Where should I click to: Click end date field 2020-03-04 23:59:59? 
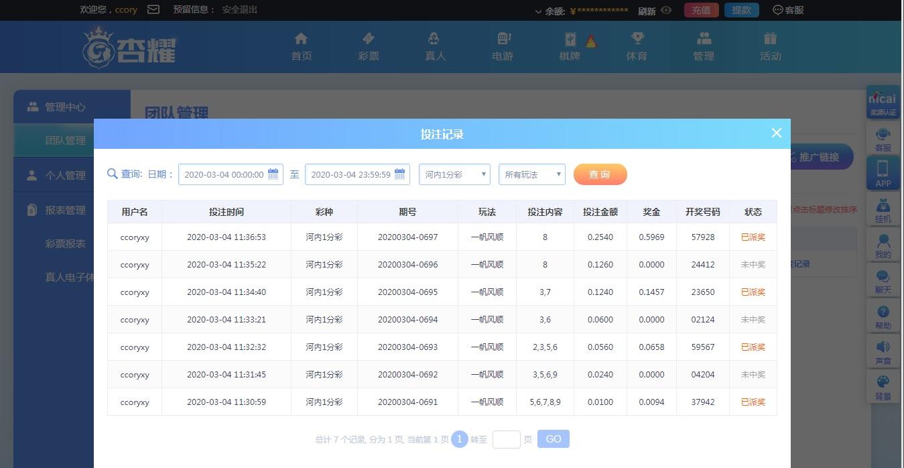[357, 174]
